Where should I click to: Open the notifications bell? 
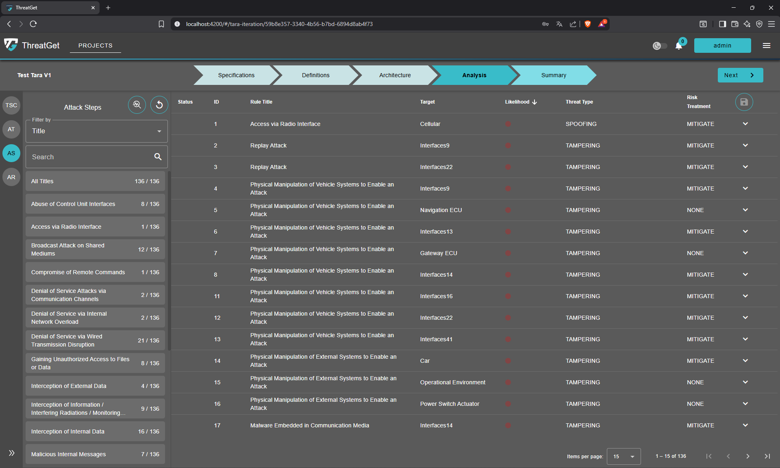[679, 46]
